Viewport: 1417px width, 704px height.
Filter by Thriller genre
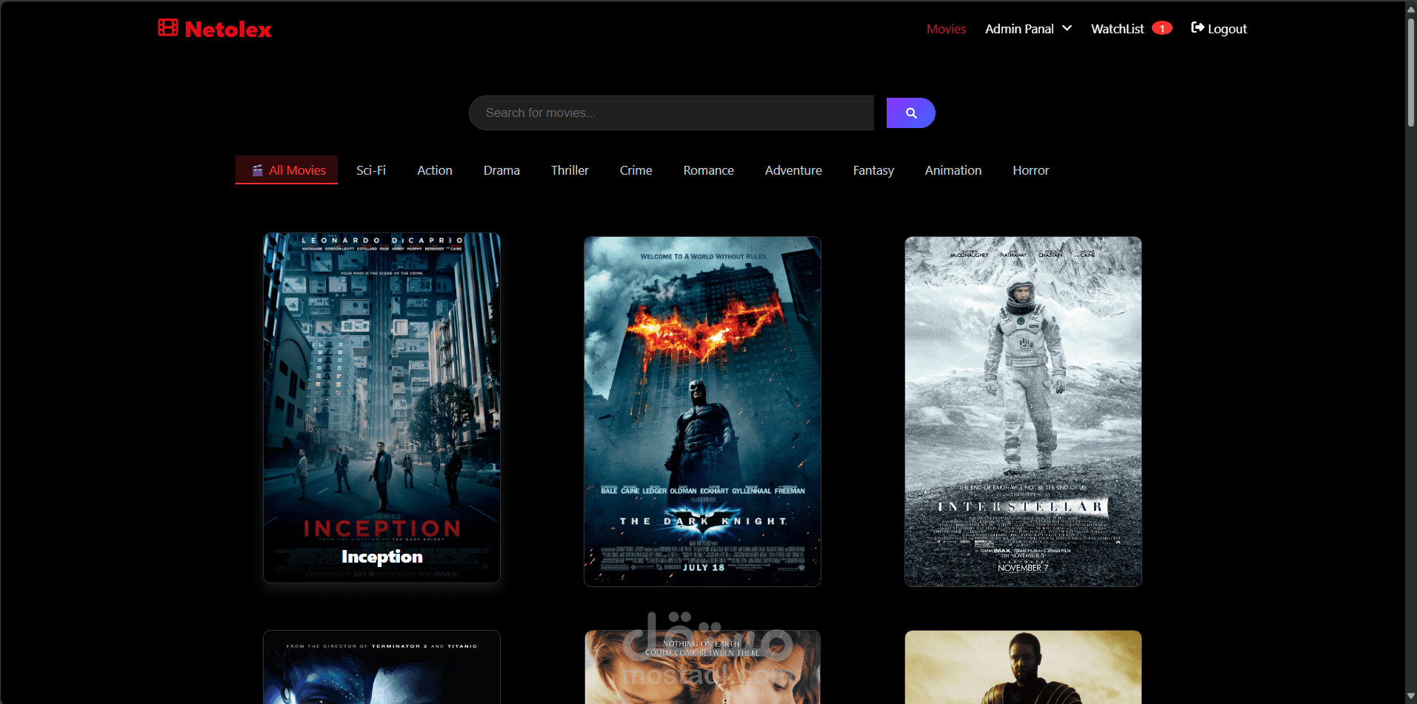(570, 170)
